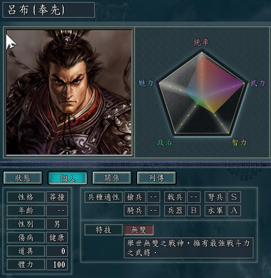This screenshot has height=278, width=271.
Task: Click the 道具 item count field
Action: point(57,251)
